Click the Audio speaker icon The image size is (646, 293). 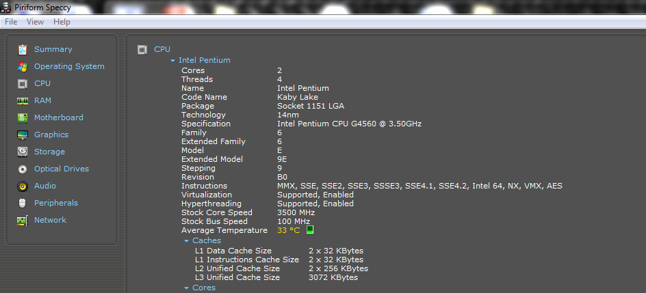click(23, 186)
